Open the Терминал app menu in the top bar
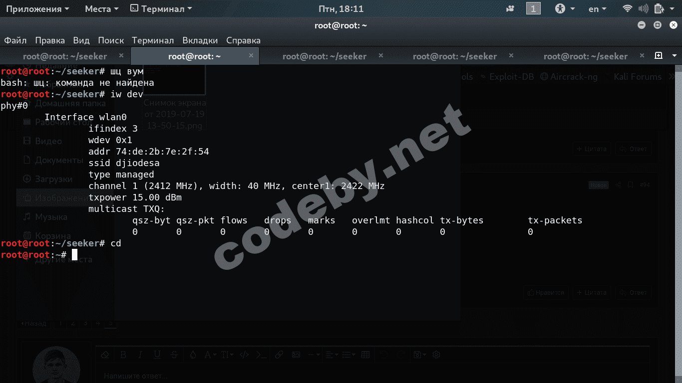The image size is (682, 383). click(x=161, y=9)
